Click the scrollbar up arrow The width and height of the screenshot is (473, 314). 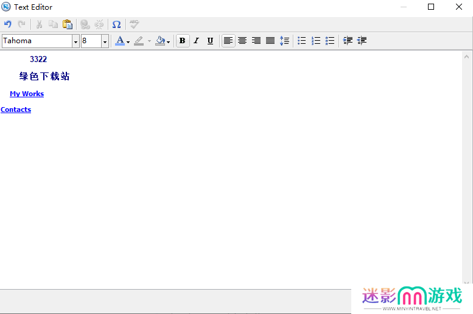click(x=466, y=57)
